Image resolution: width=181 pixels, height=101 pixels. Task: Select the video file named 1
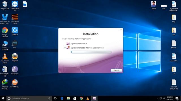pyautogui.click(x=25, y=5)
